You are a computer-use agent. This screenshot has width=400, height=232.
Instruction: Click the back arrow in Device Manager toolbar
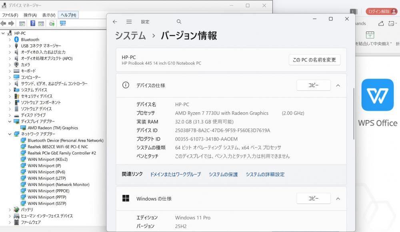(x=4, y=24)
